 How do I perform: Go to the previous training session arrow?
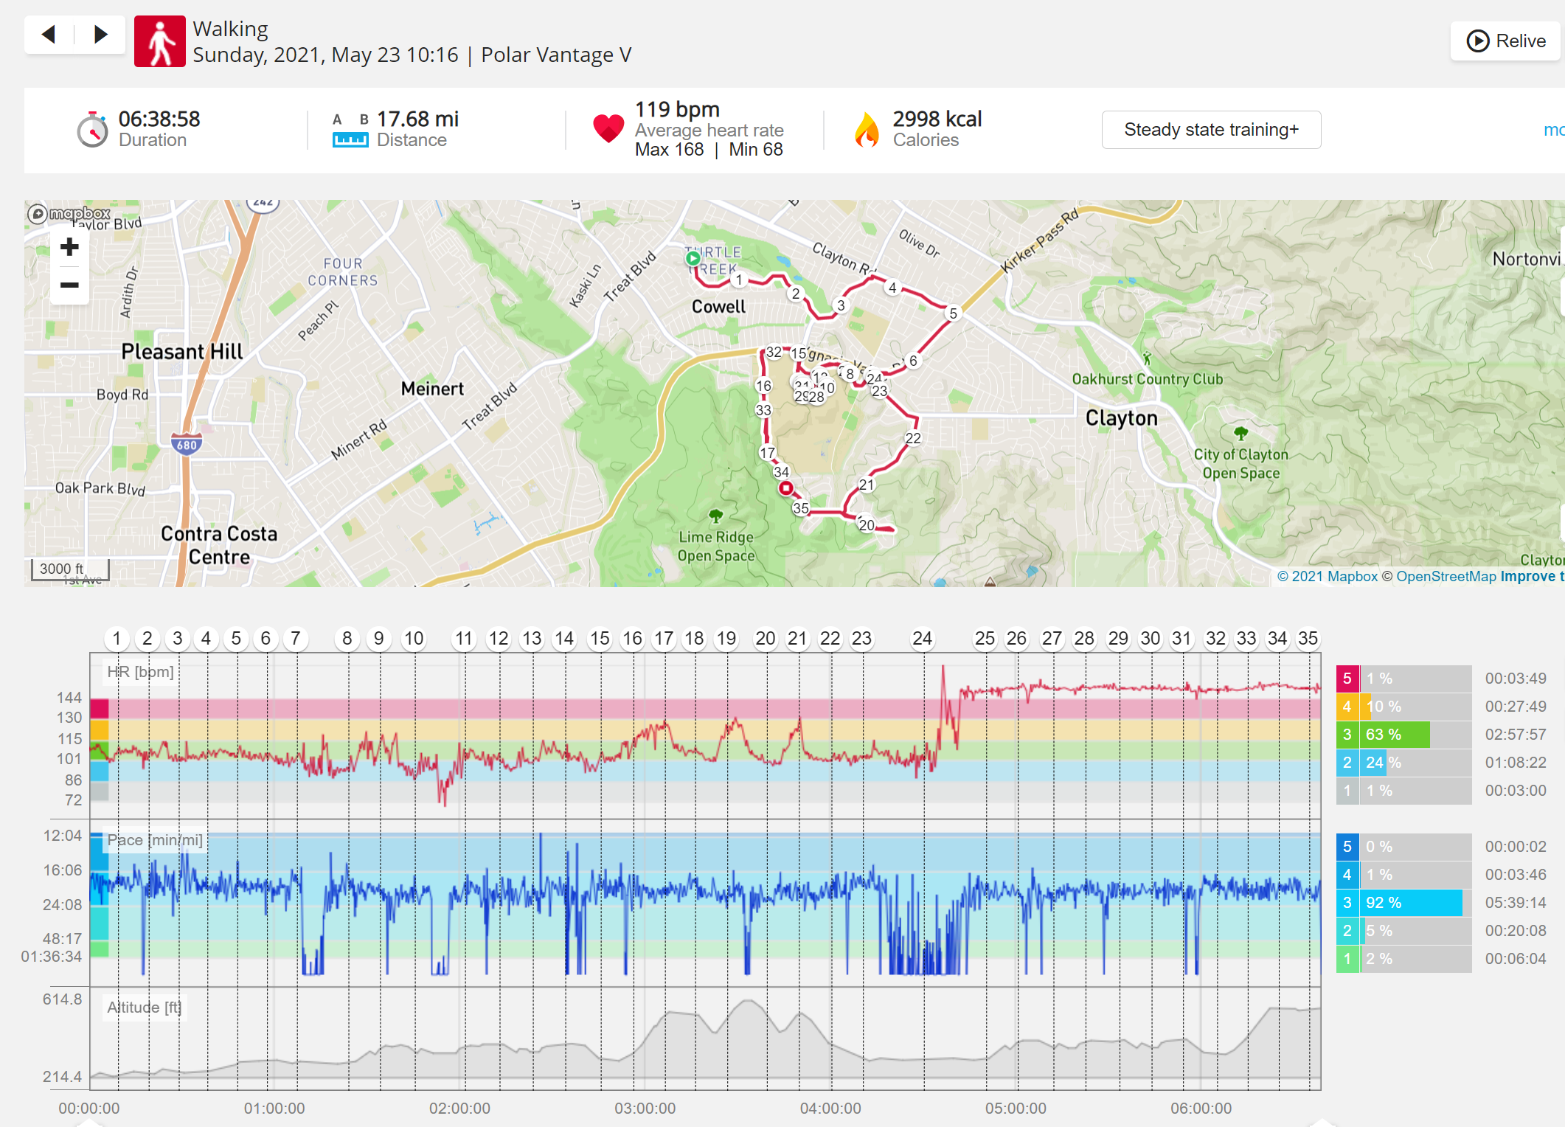49,34
